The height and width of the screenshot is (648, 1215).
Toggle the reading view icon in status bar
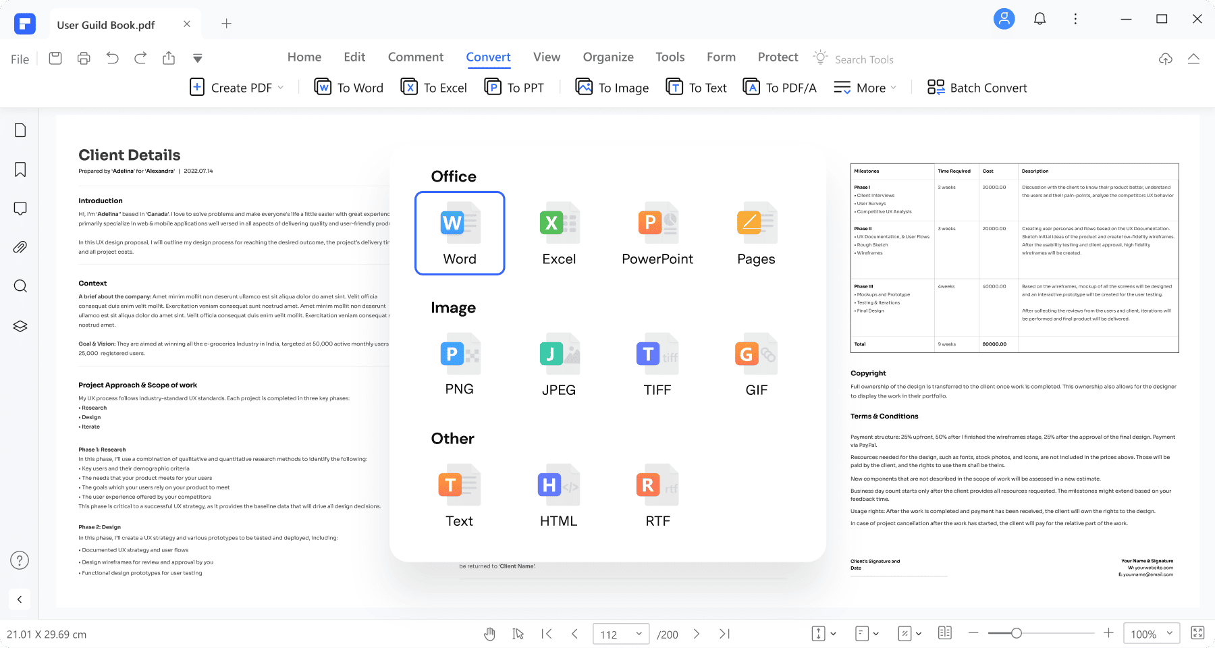(x=945, y=632)
